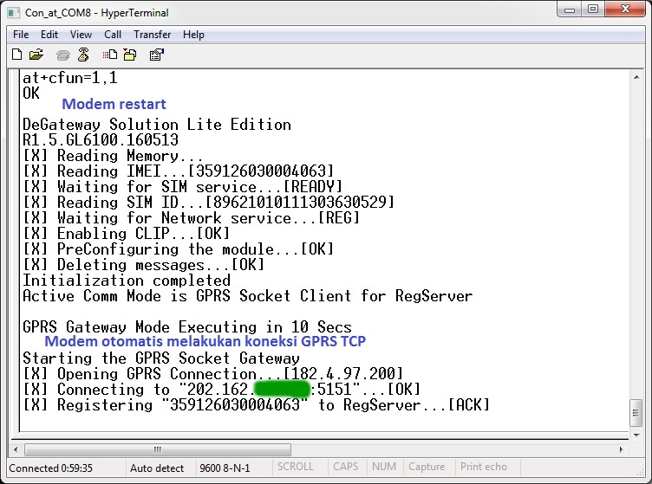This screenshot has width=652, height=484.
Task: Click the horizontal scrollbar thumb
Action: [x=157, y=450]
